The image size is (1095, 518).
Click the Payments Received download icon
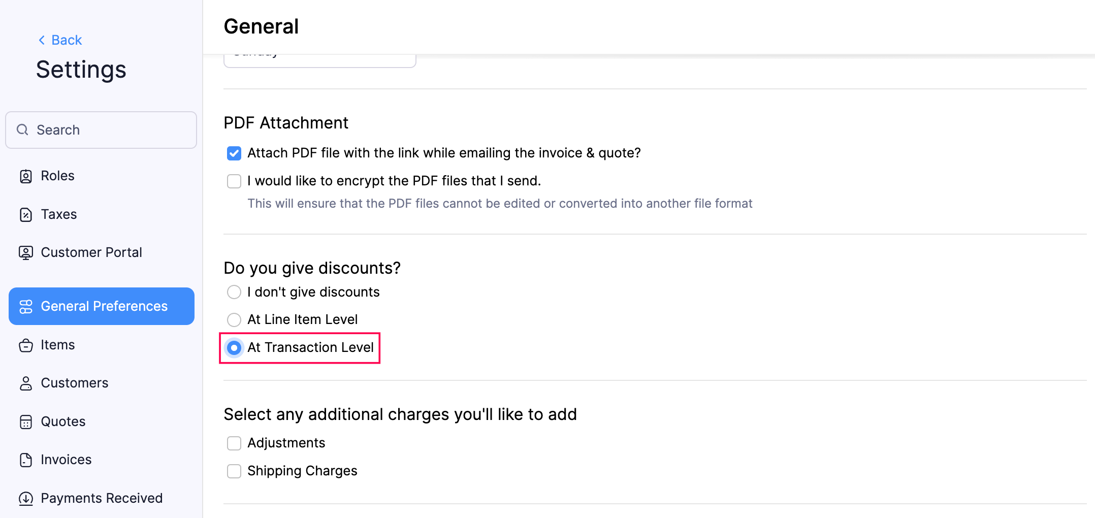(x=26, y=498)
